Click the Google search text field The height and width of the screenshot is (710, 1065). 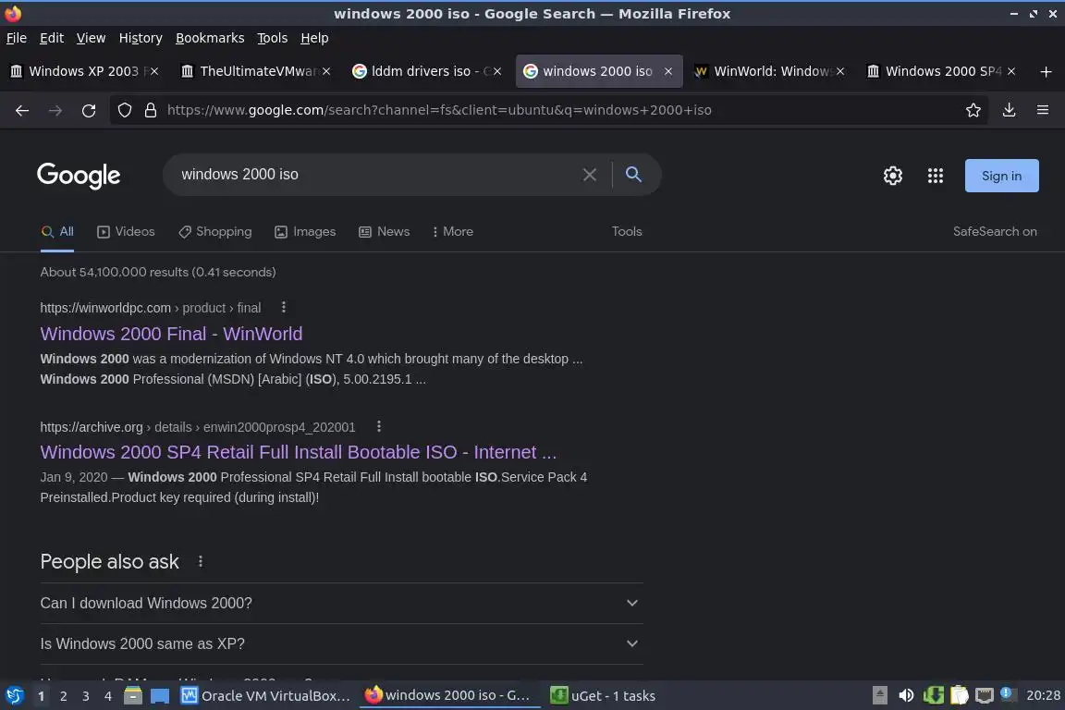pos(373,175)
